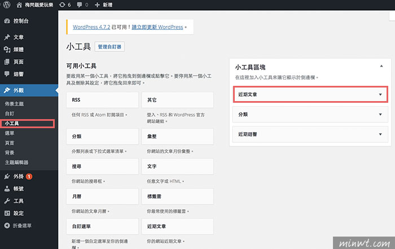Click the media icon beside 媒體
The image size is (395, 249).
(x=7, y=49)
